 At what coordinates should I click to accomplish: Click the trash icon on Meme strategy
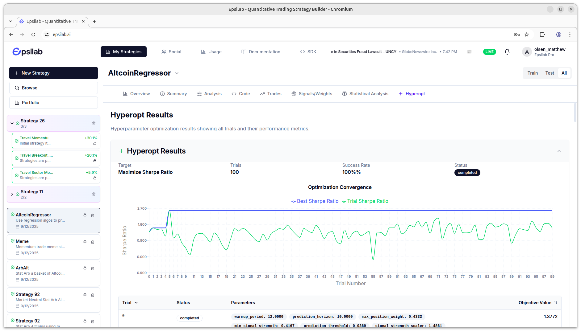tap(93, 242)
